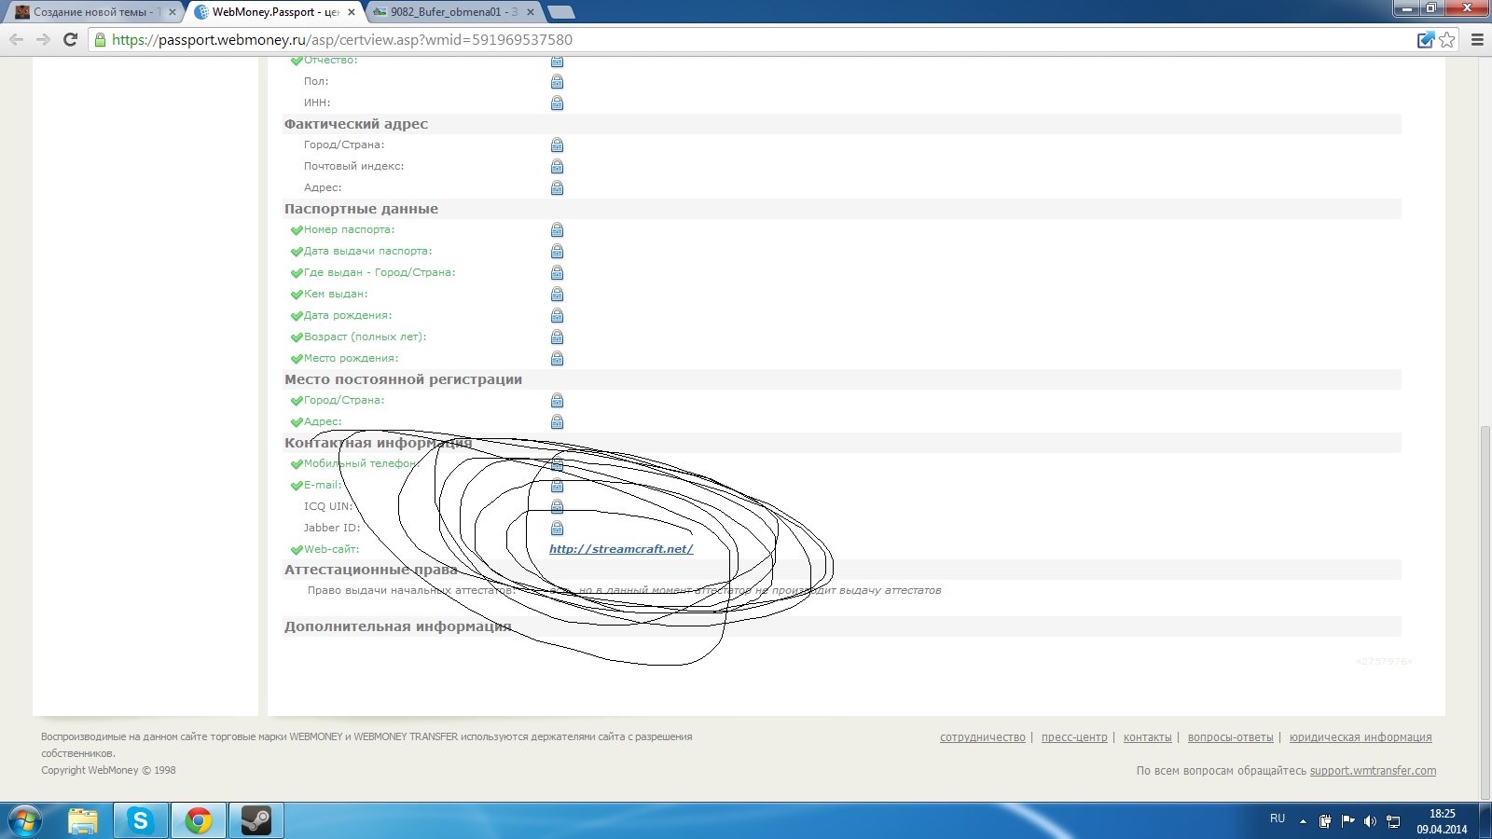Click the Фактический адрес section heading
This screenshot has width=1492, height=839.
(356, 124)
